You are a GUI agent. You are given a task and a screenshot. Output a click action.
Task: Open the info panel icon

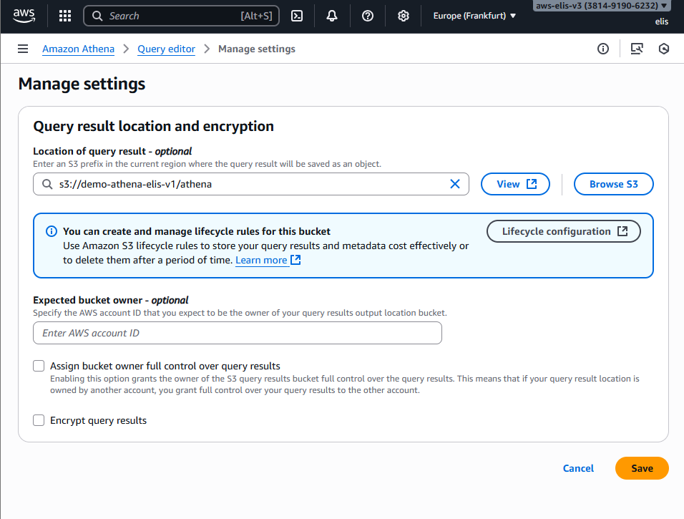click(x=603, y=49)
